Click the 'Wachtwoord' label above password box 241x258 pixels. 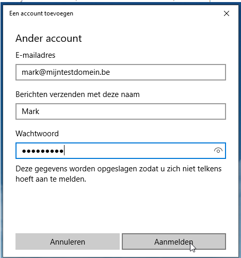pyautogui.click(x=37, y=134)
